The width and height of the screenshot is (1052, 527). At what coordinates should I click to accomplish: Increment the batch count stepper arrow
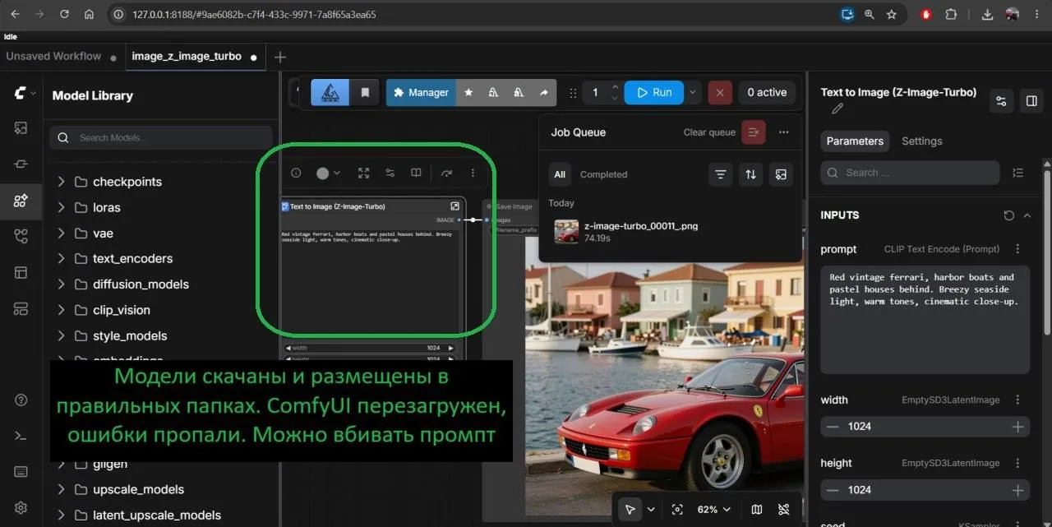click(x=615, y=86)
